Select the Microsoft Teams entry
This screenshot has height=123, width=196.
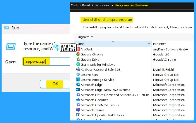click(x=92, y=110)
